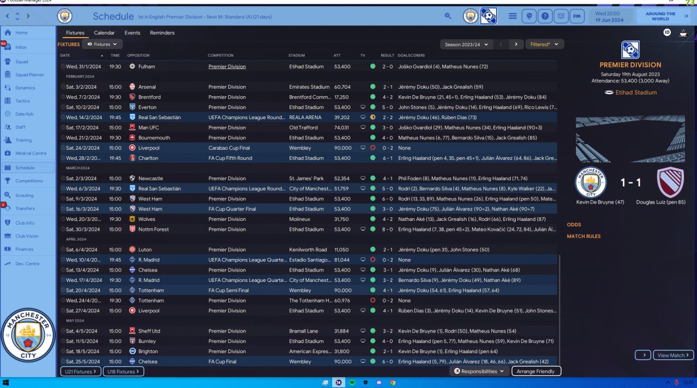This screenshot has width=697, height=388.
Task: Switch to the Reminders tab
Action: 162,33
